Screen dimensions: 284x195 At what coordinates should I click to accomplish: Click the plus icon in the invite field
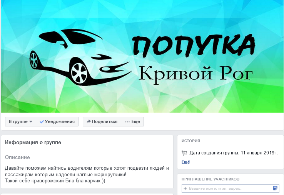click(185, 188)
